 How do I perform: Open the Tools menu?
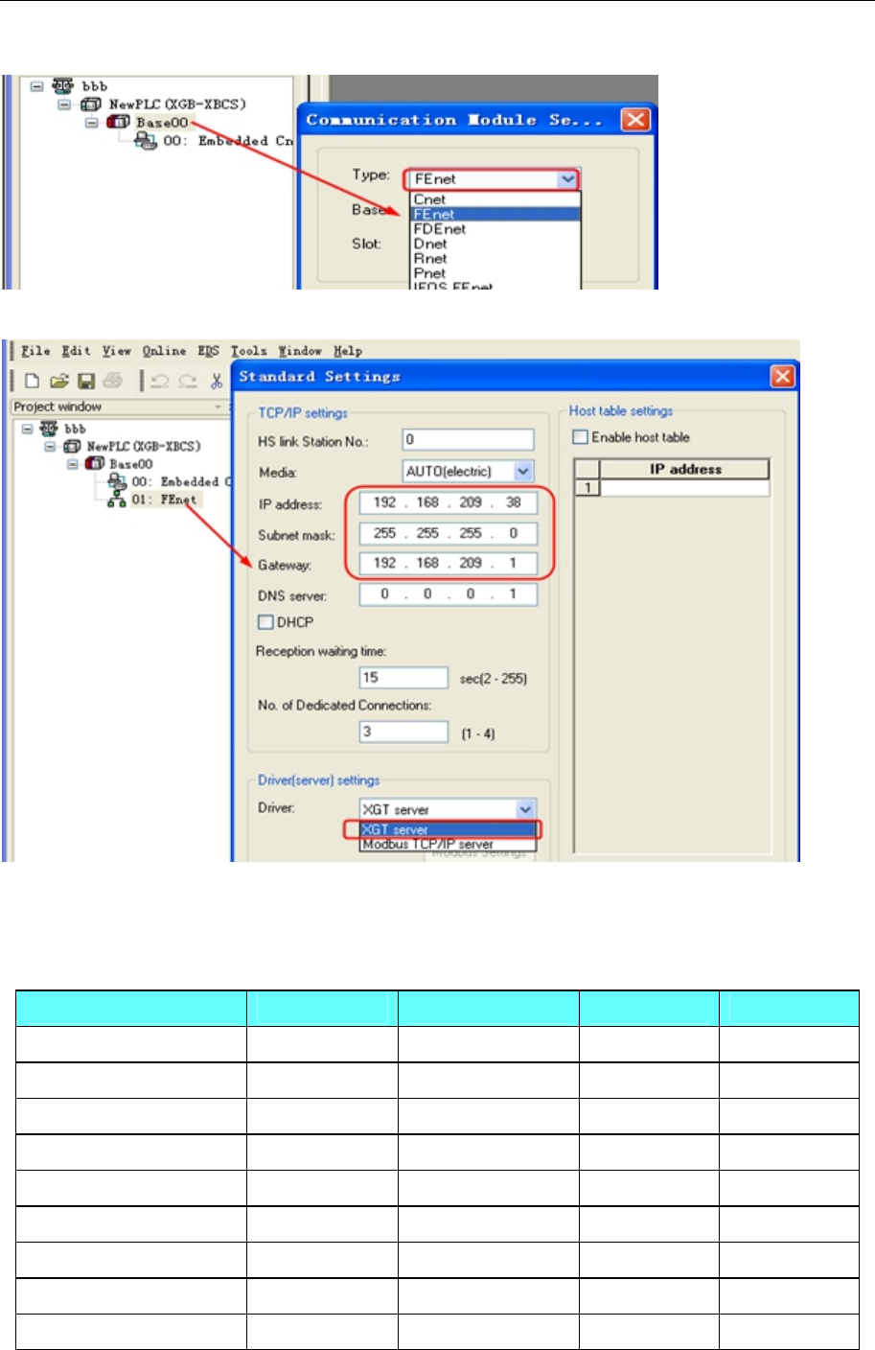[x=249, y=351]
